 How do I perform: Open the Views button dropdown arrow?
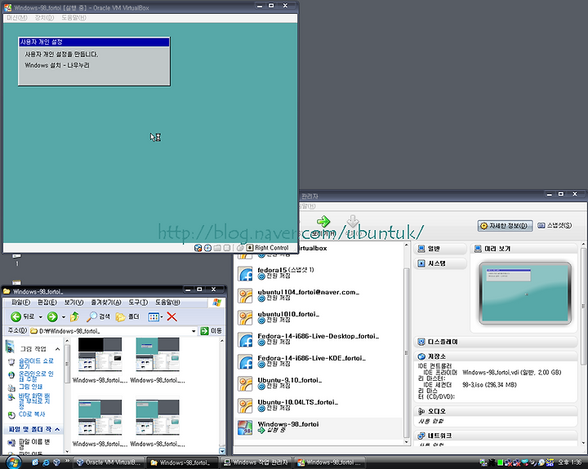click(162, 317)
